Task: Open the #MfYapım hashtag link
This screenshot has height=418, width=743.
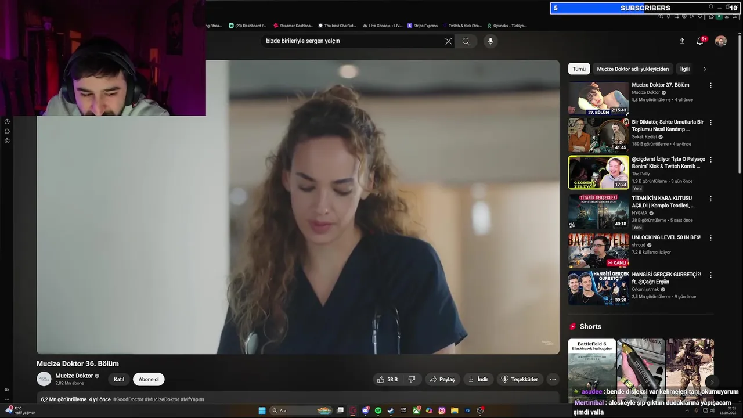Action: click(192, 399)
